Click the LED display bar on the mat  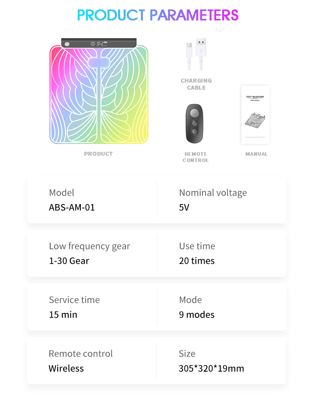tap(99, 43)
